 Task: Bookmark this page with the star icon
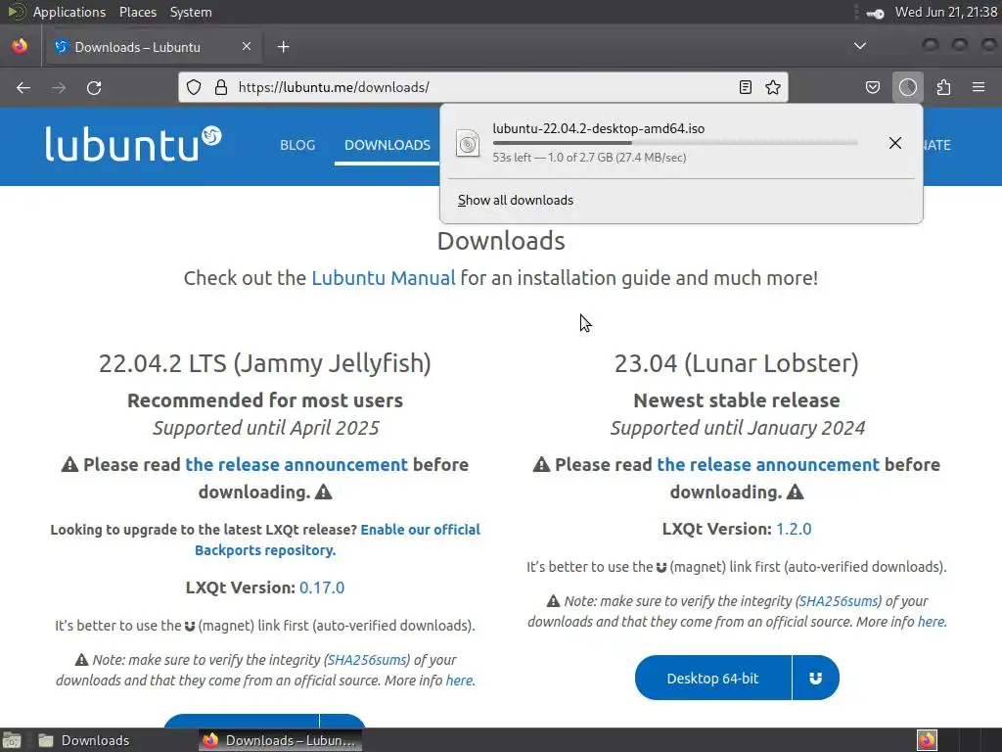[x=773, y=87]
